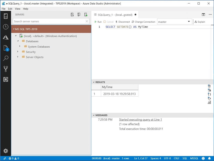Open the File menu

tap(4, 9)
